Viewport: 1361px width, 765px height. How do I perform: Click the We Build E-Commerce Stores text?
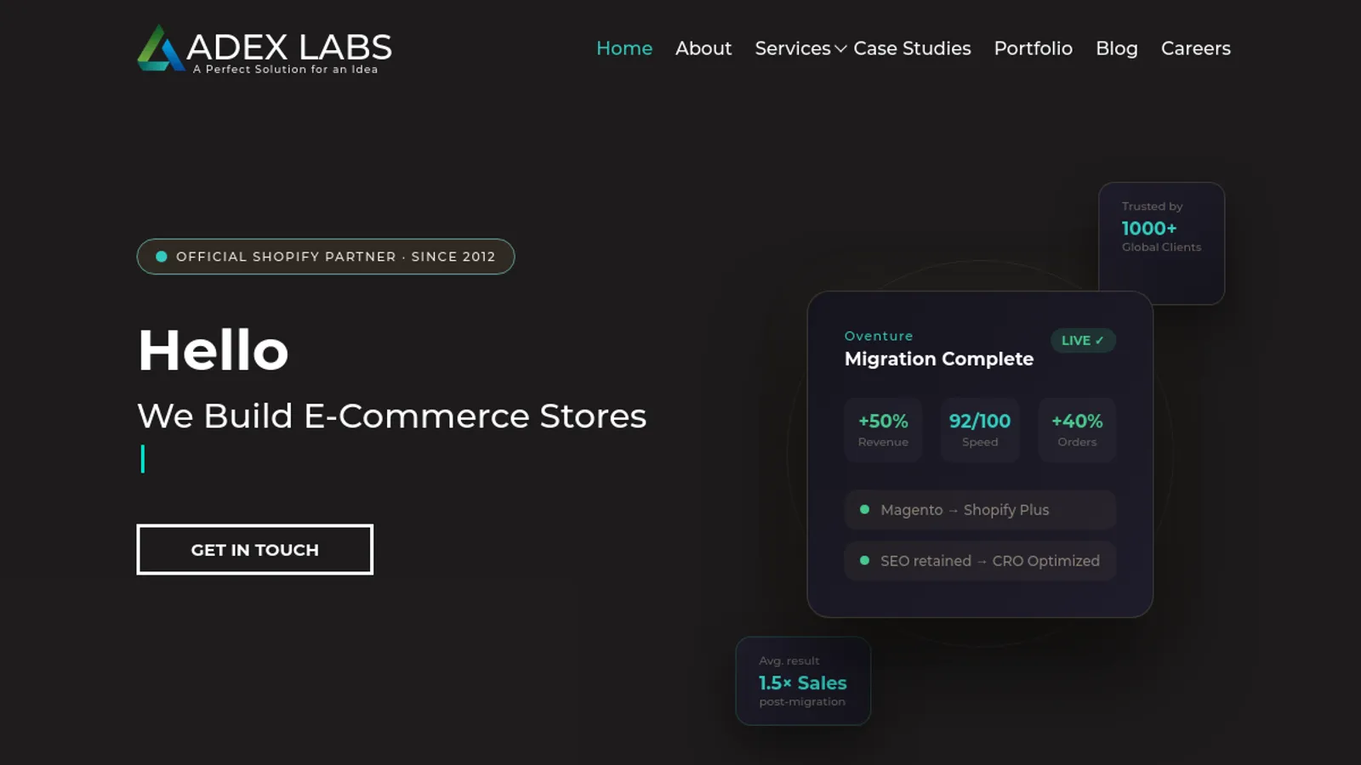(392, 416)
